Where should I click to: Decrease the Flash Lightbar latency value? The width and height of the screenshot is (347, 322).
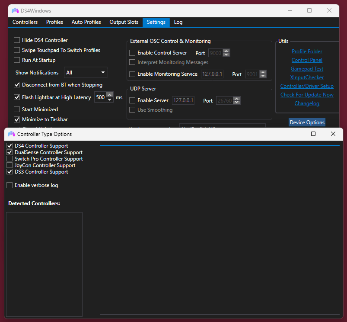110,100
